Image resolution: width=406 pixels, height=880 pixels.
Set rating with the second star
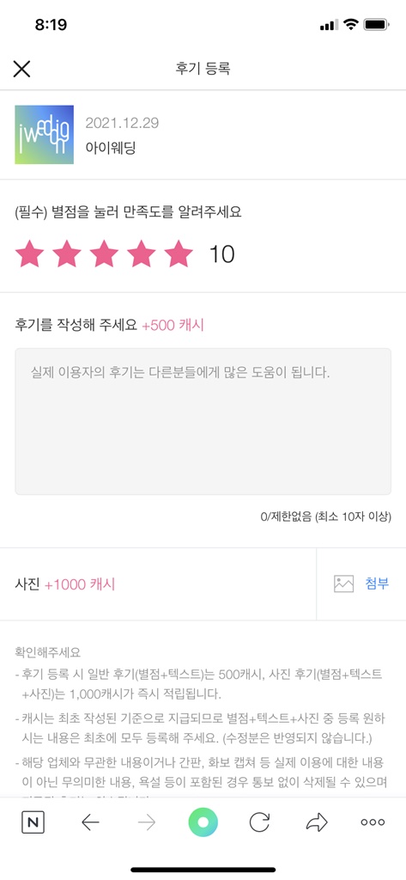(67, 254)
